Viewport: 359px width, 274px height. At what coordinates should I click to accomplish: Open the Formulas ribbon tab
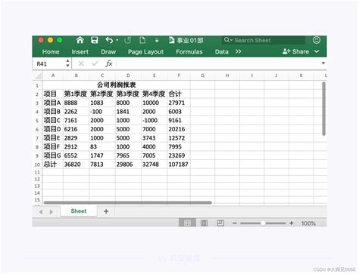coord(189,52)
